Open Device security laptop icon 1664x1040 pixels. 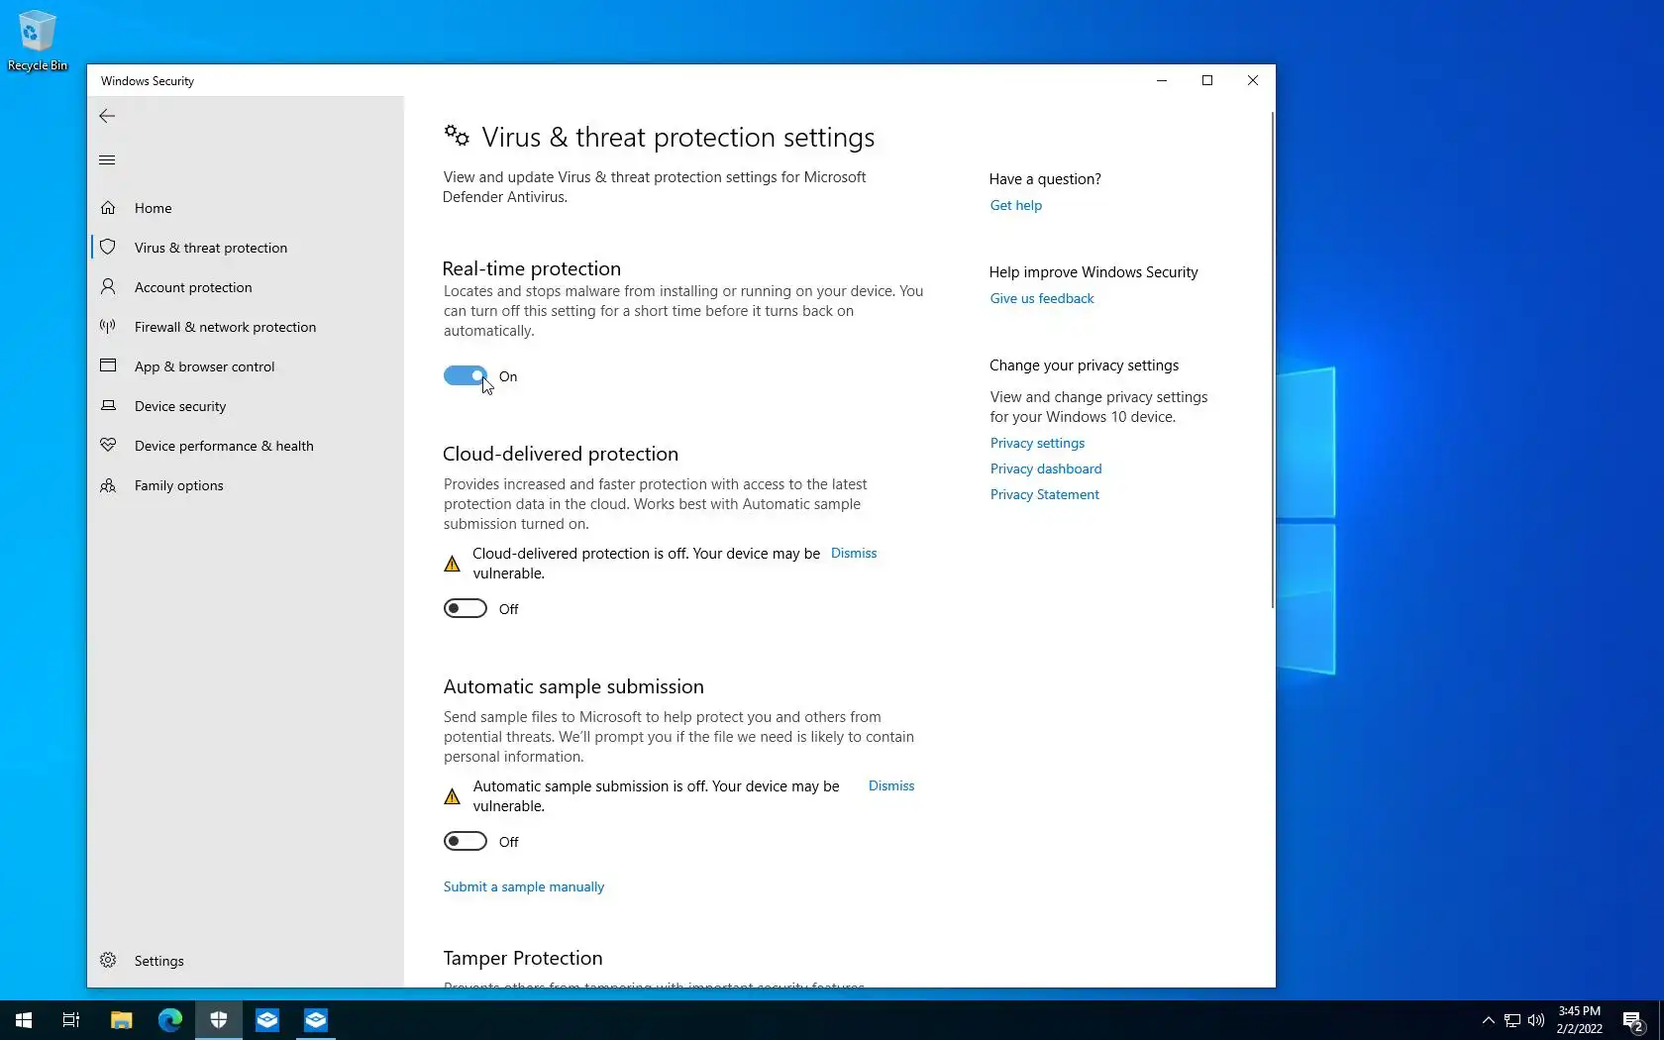(108, 406)
